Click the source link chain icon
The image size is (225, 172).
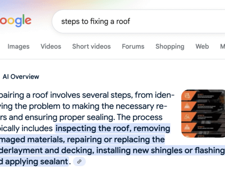[x=79, y=162]
